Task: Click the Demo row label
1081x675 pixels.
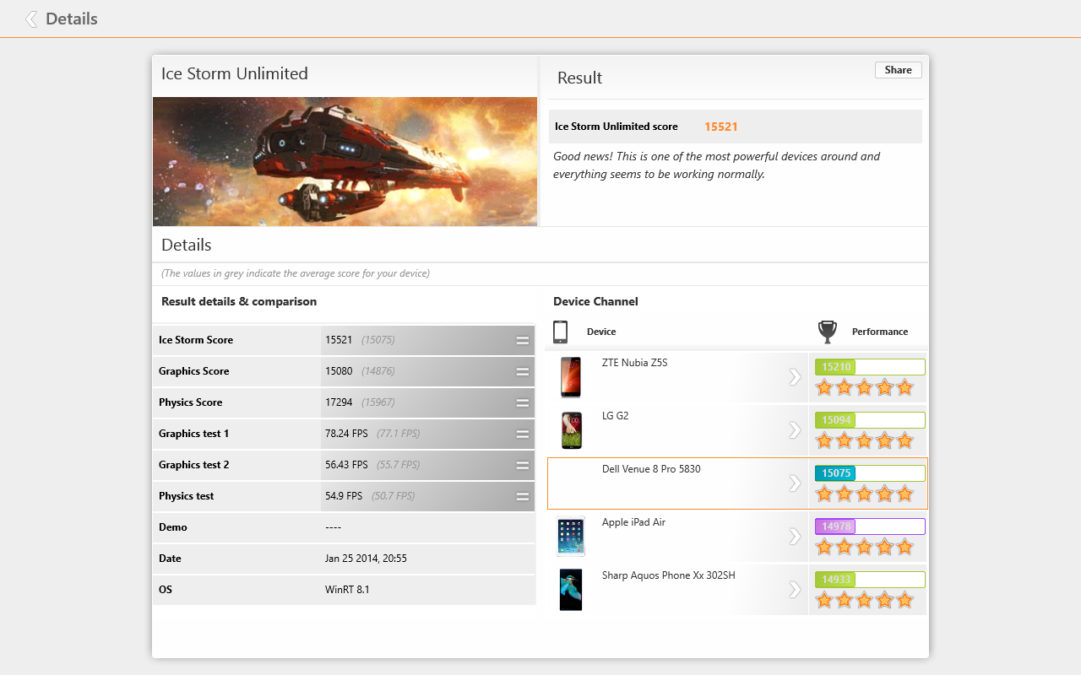Action: [x=173, y=527]
